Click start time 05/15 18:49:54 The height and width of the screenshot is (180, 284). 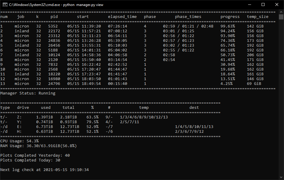coord(84,84)
